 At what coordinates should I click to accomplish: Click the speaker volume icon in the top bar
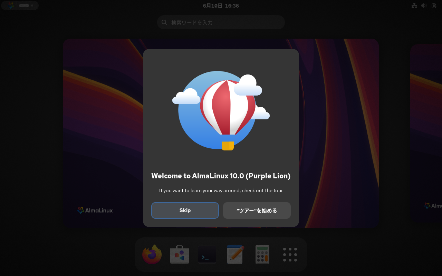pyautogui.click(x=424, y=5)
